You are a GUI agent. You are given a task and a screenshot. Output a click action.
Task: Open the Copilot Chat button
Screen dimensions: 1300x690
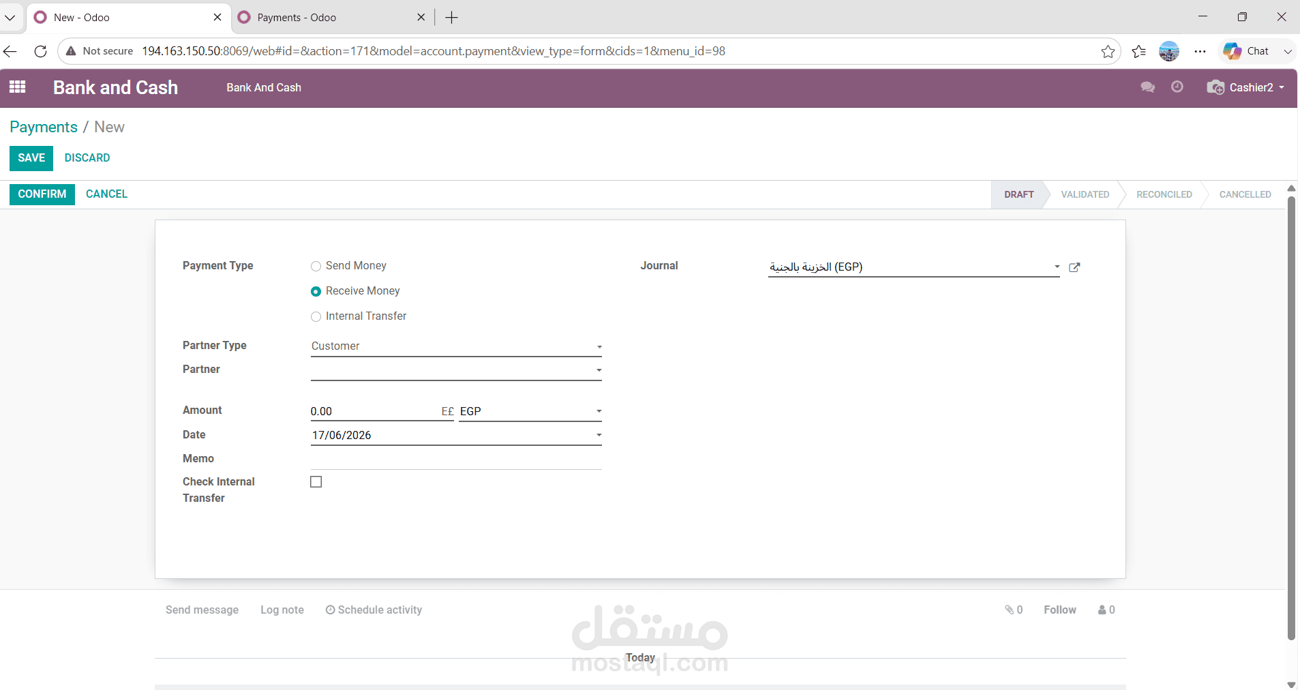tap(1246, 51)
